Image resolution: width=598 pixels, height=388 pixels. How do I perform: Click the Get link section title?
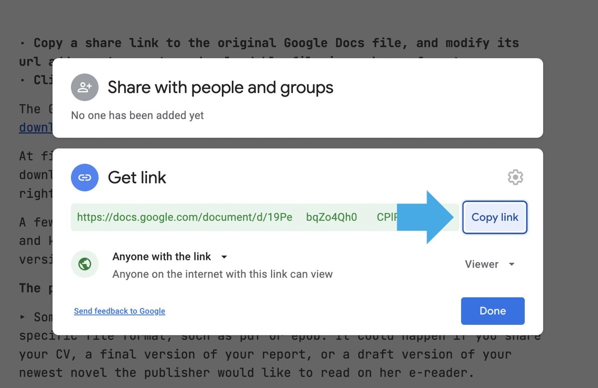tap(137, 177)
